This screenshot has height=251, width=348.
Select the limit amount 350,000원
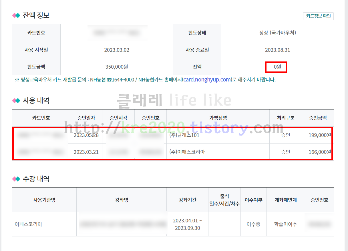[117, 67]
